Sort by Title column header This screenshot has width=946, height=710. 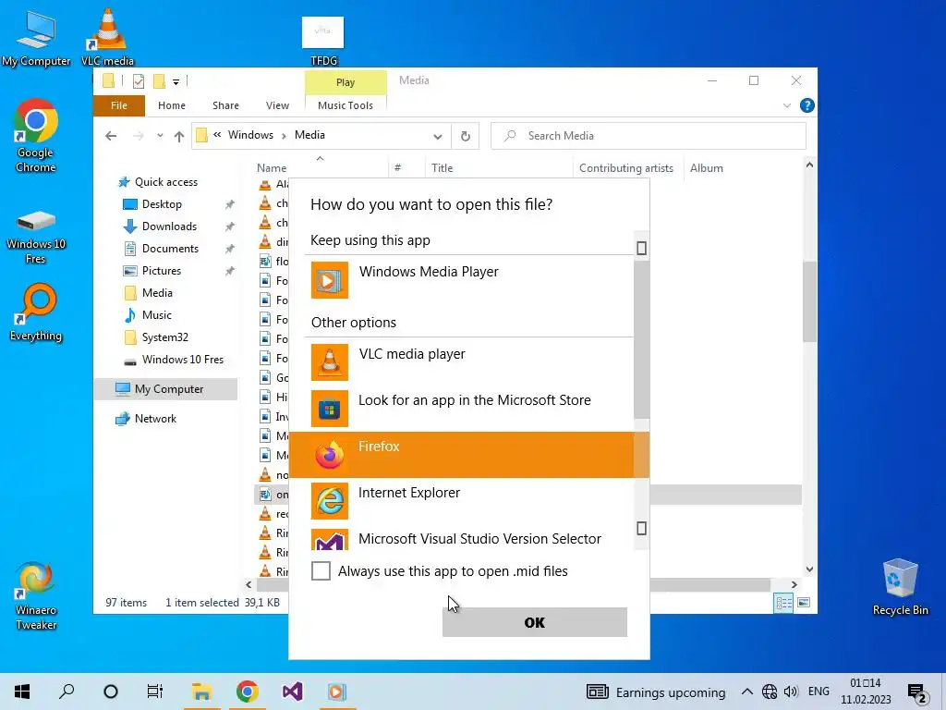(442, 168)
